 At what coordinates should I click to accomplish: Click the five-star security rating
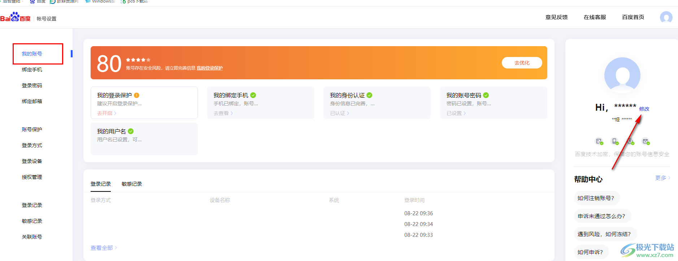[138, 60]
